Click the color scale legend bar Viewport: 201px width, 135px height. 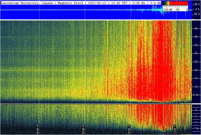tap(175, 4)
